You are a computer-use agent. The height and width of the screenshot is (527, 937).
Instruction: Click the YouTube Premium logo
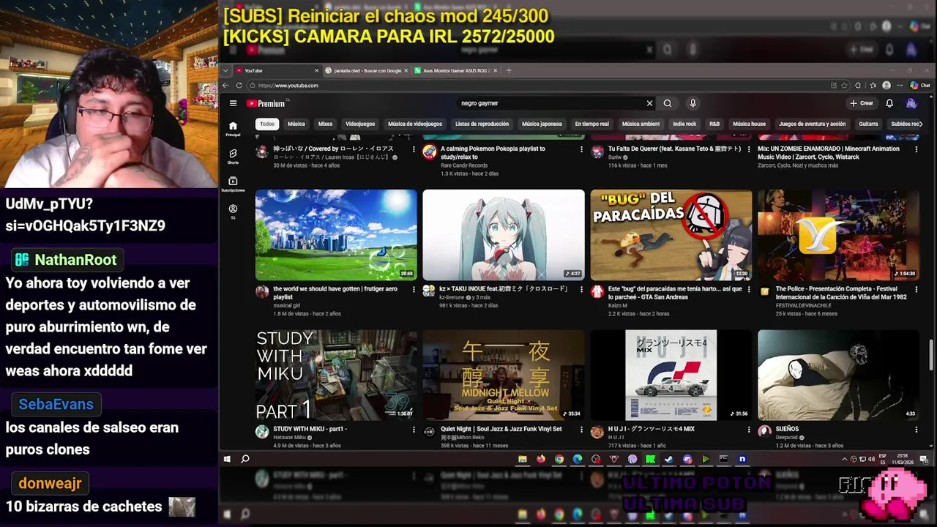(x=266, y=103)
